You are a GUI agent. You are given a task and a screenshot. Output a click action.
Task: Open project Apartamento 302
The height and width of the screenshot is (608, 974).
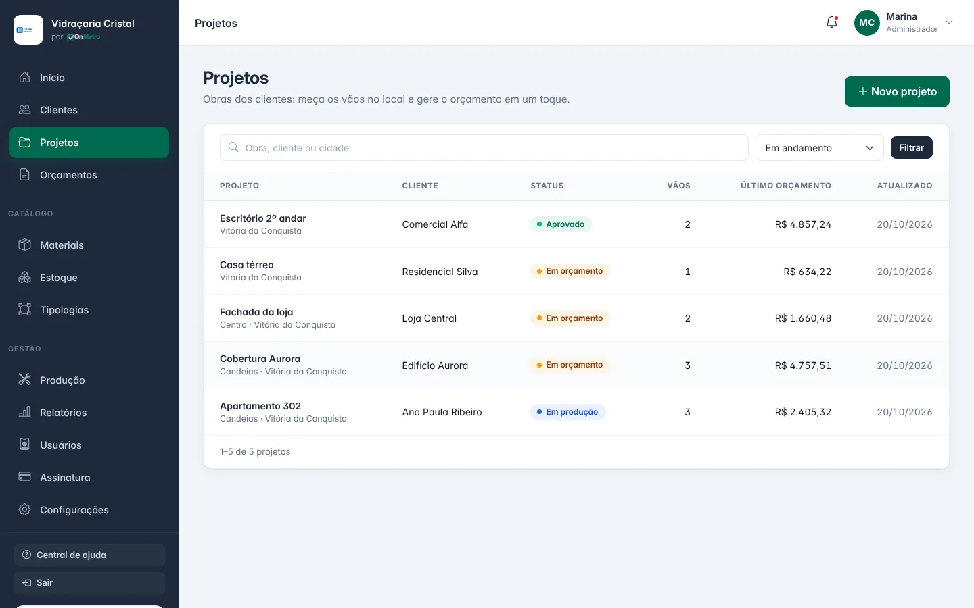coord(260,406)
